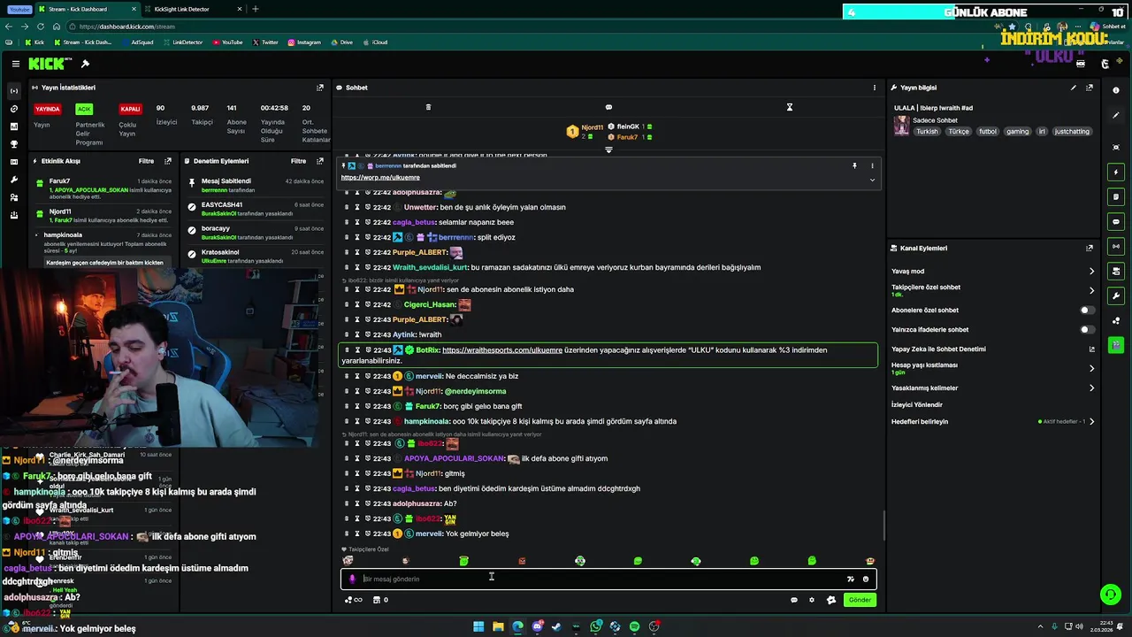Open the AdSquad bookmark

137,42
